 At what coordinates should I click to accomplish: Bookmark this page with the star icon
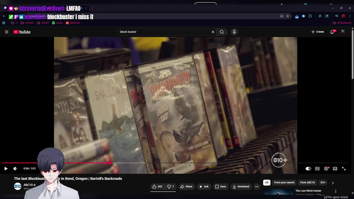coord(288,16)
